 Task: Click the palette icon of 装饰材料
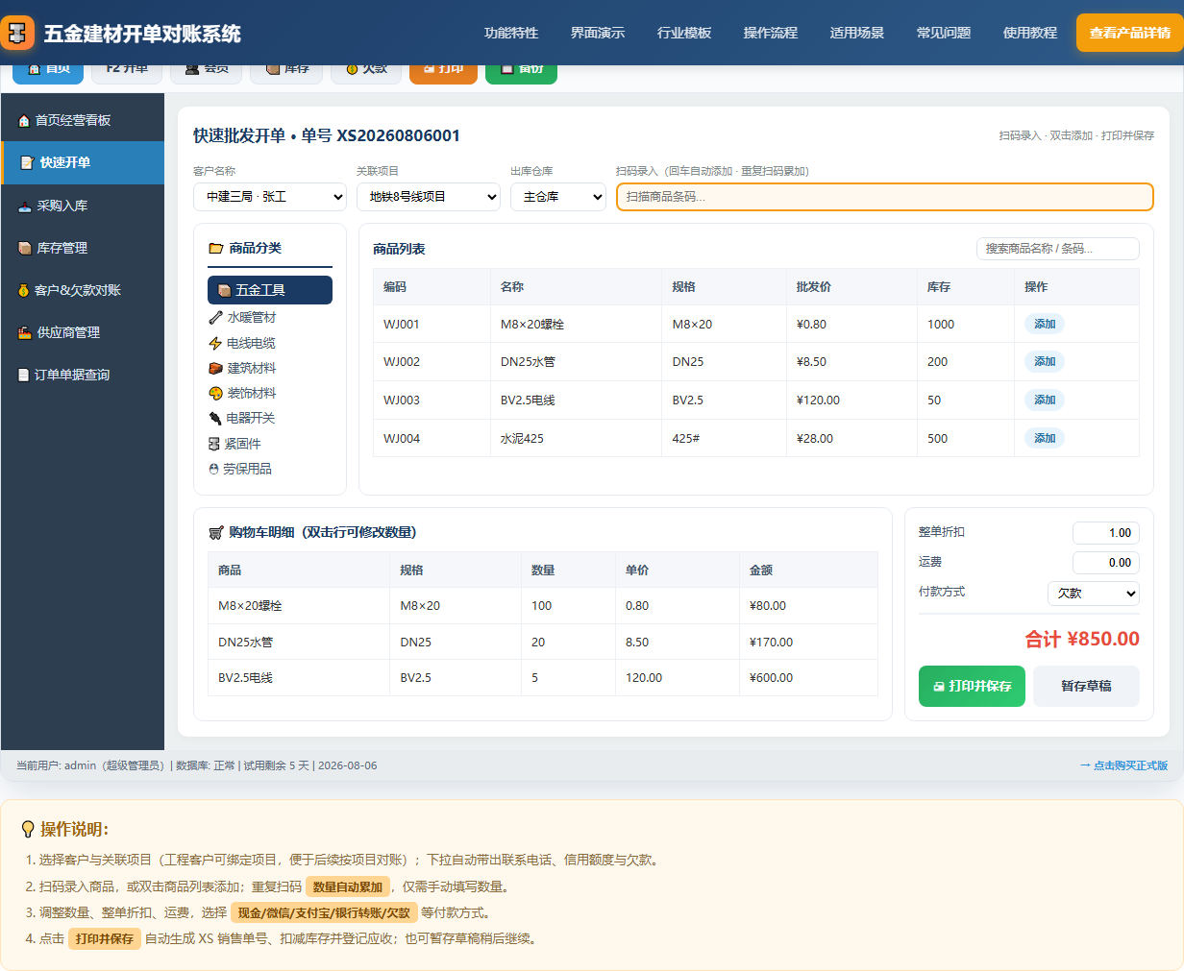(x=215, y=394)
